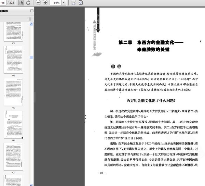The height and width of the screenshot is (186, 205).
Task: Click the '导读' label in document
Action: point(116,66)
